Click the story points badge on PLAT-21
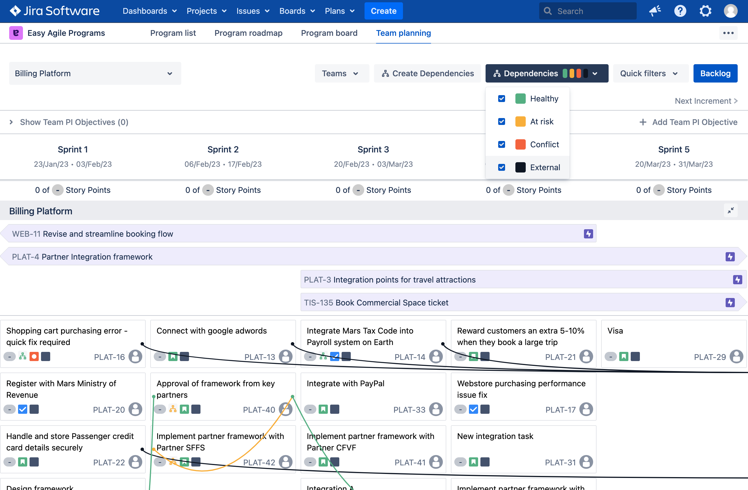Image resolution: width=748 pixels, height=490 pixels. click(460, 356)
